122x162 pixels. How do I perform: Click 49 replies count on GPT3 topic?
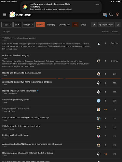(x=105, y=110)
